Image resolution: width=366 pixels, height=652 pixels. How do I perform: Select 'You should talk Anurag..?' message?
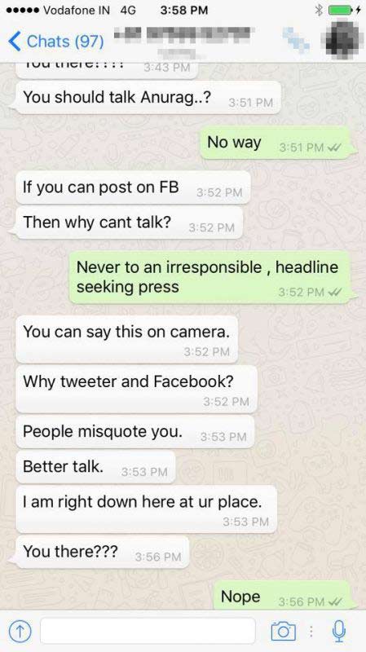[148, 98]
